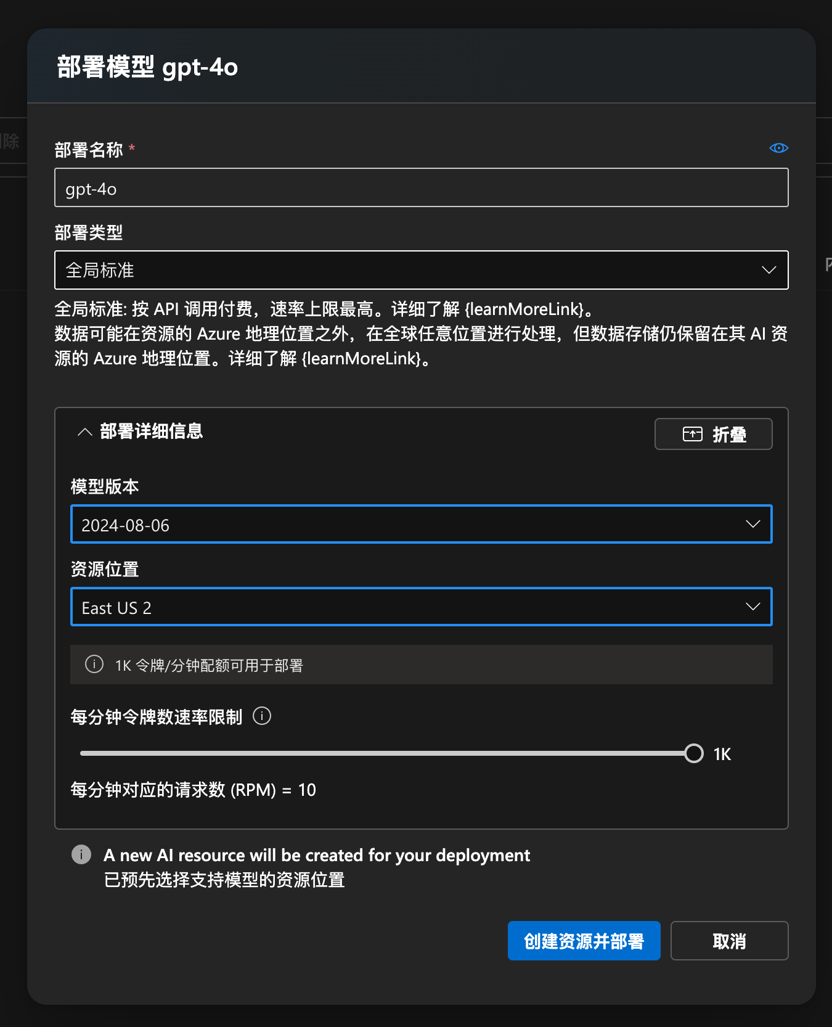This screenshot has height=1027, width=832.
Task: Click the info icon next to 每分钟令牌数速率限制
Action: coord(262,716)
